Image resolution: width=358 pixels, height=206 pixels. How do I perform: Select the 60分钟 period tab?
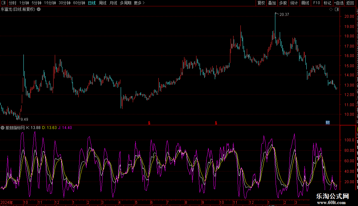tap(79, 3)
